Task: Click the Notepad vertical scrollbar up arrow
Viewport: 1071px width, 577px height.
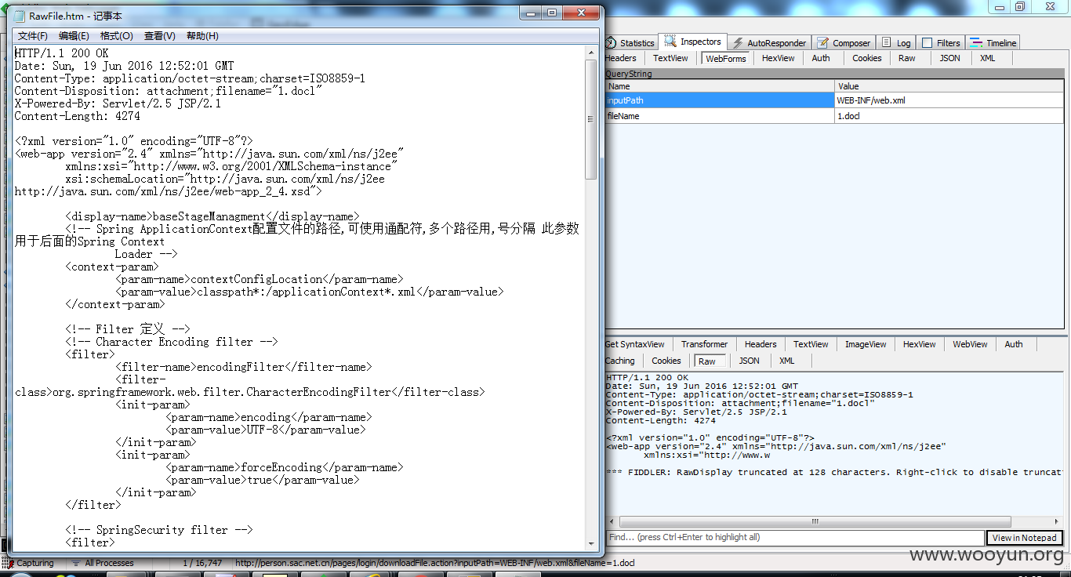Action: coord(591,53)
